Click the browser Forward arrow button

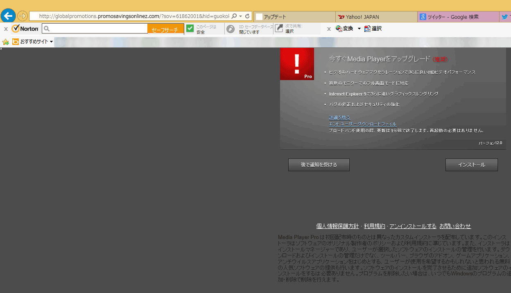22,16
